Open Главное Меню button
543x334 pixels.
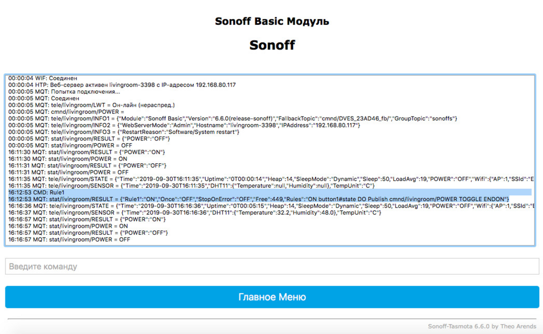point(272,297)
